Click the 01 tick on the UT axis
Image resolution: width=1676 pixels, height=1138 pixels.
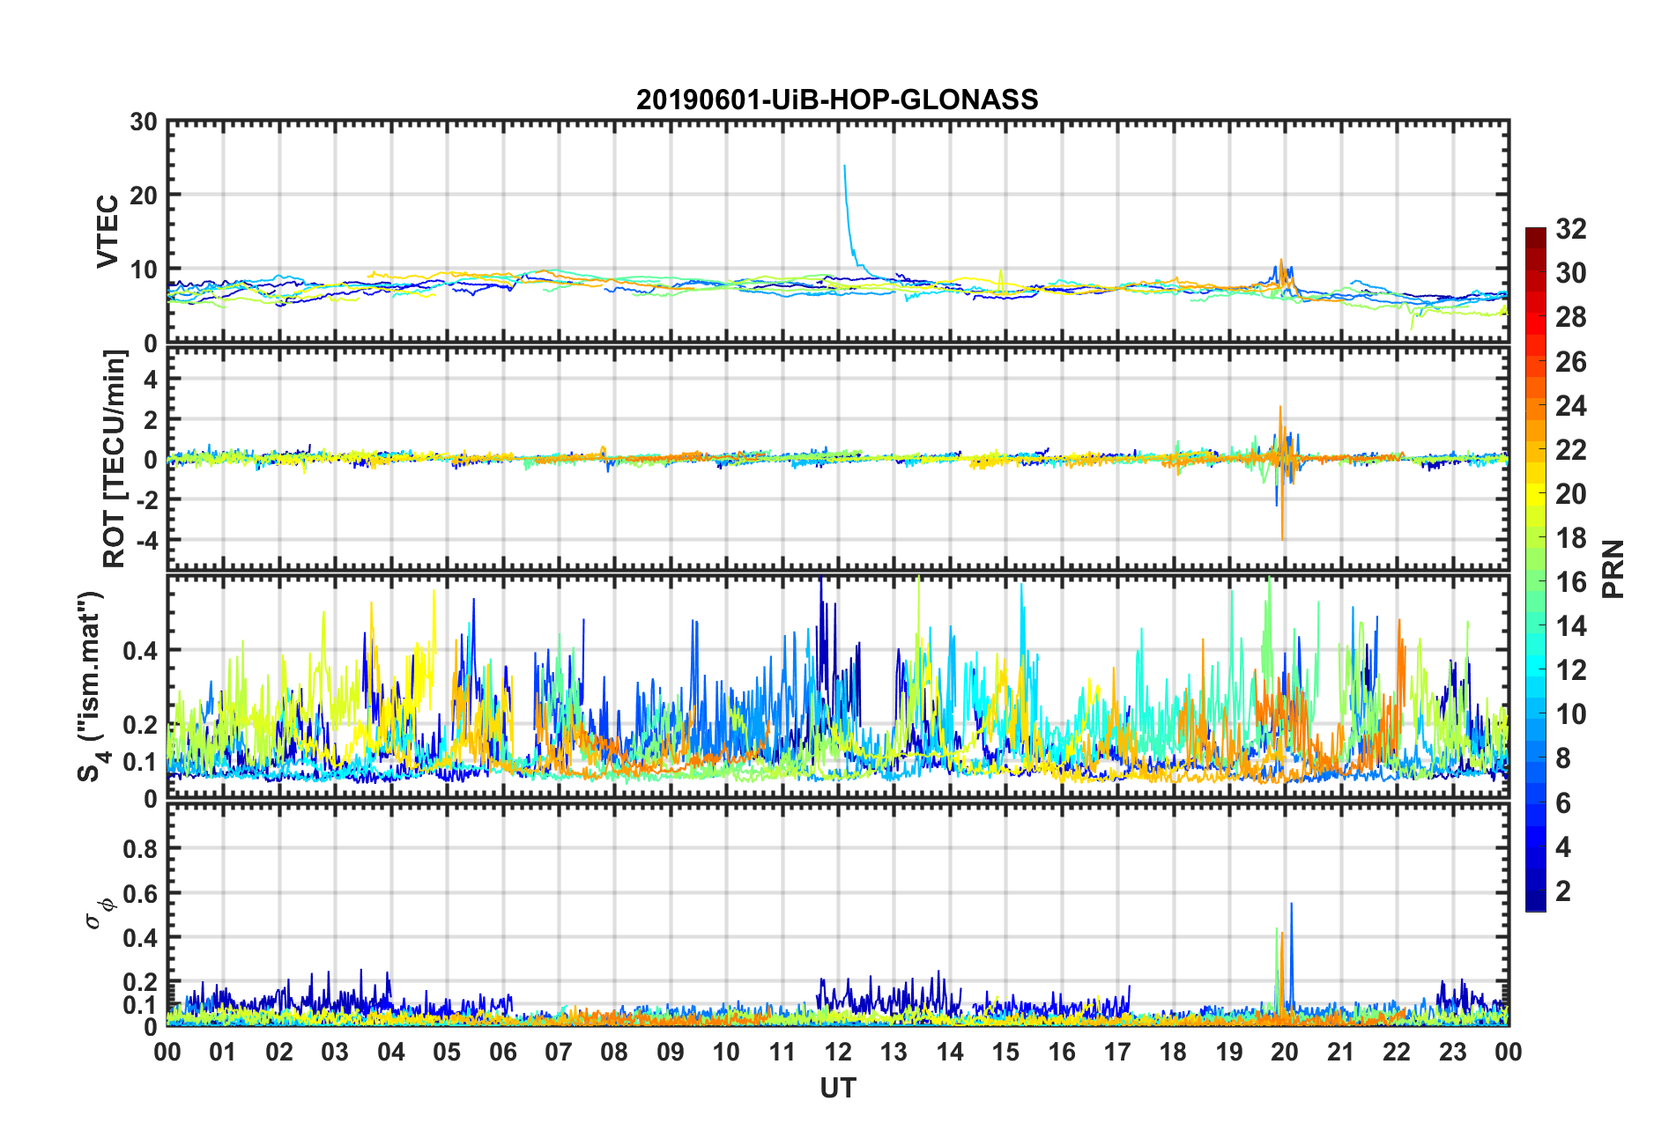click(x=223, y=1052)
